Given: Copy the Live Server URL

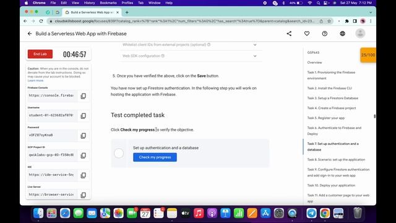Looking at the screenshot, I should 83,195.
